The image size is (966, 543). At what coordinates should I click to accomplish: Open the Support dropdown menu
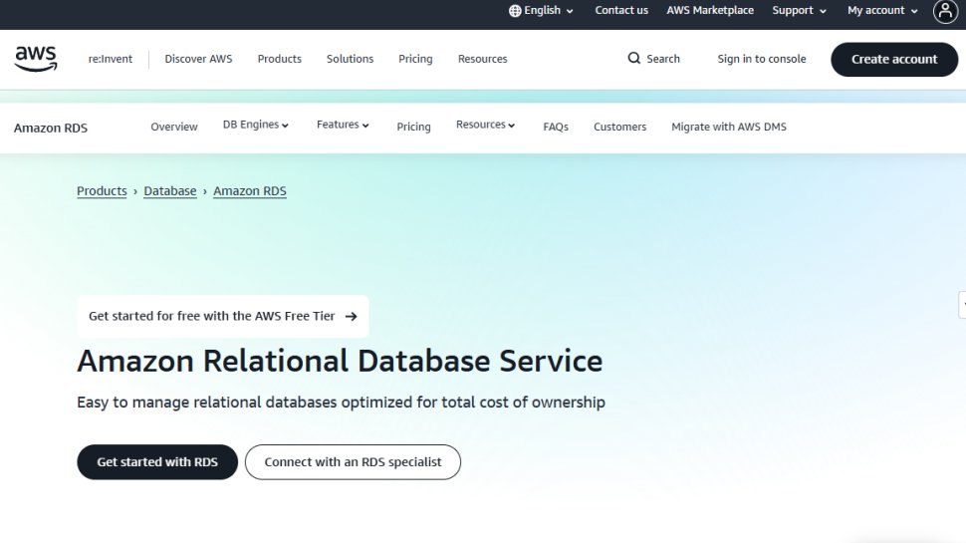(x=799, y=11)
